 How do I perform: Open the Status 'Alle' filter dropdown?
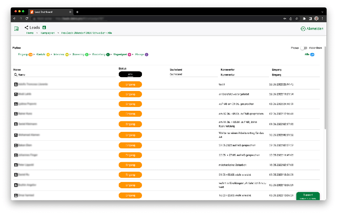[130, 74]
